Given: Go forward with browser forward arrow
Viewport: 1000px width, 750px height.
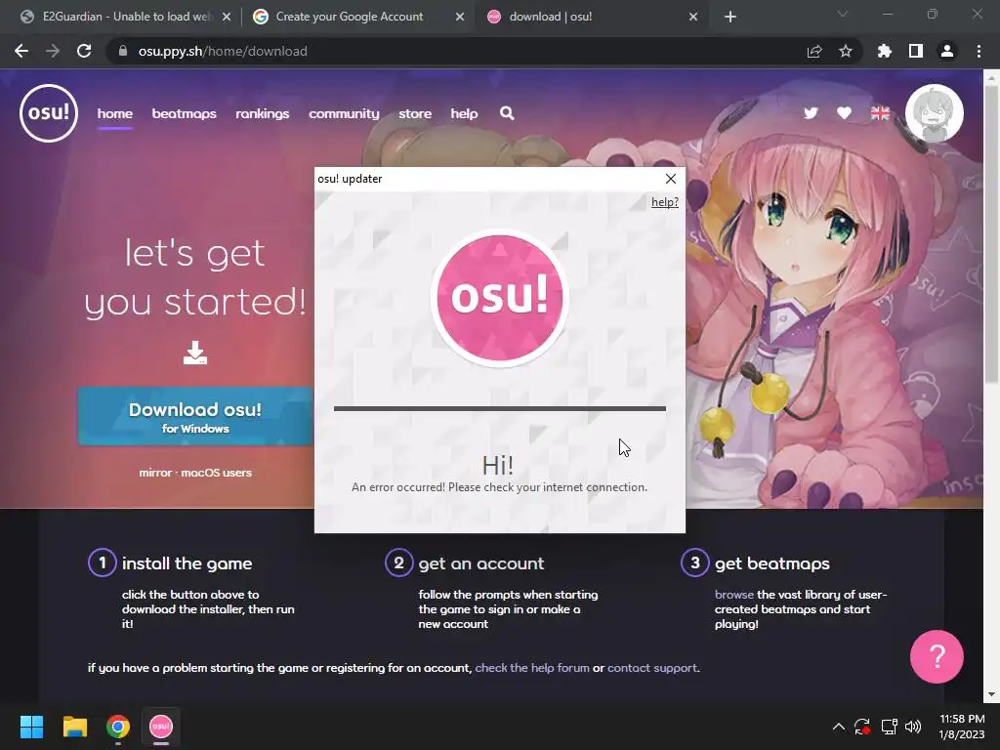Looking at the screenshot, I should coord(53,51).
